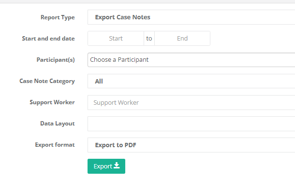Select the Choose a Participant field
This screenshot has height=180, width=295.
[191, 60]
